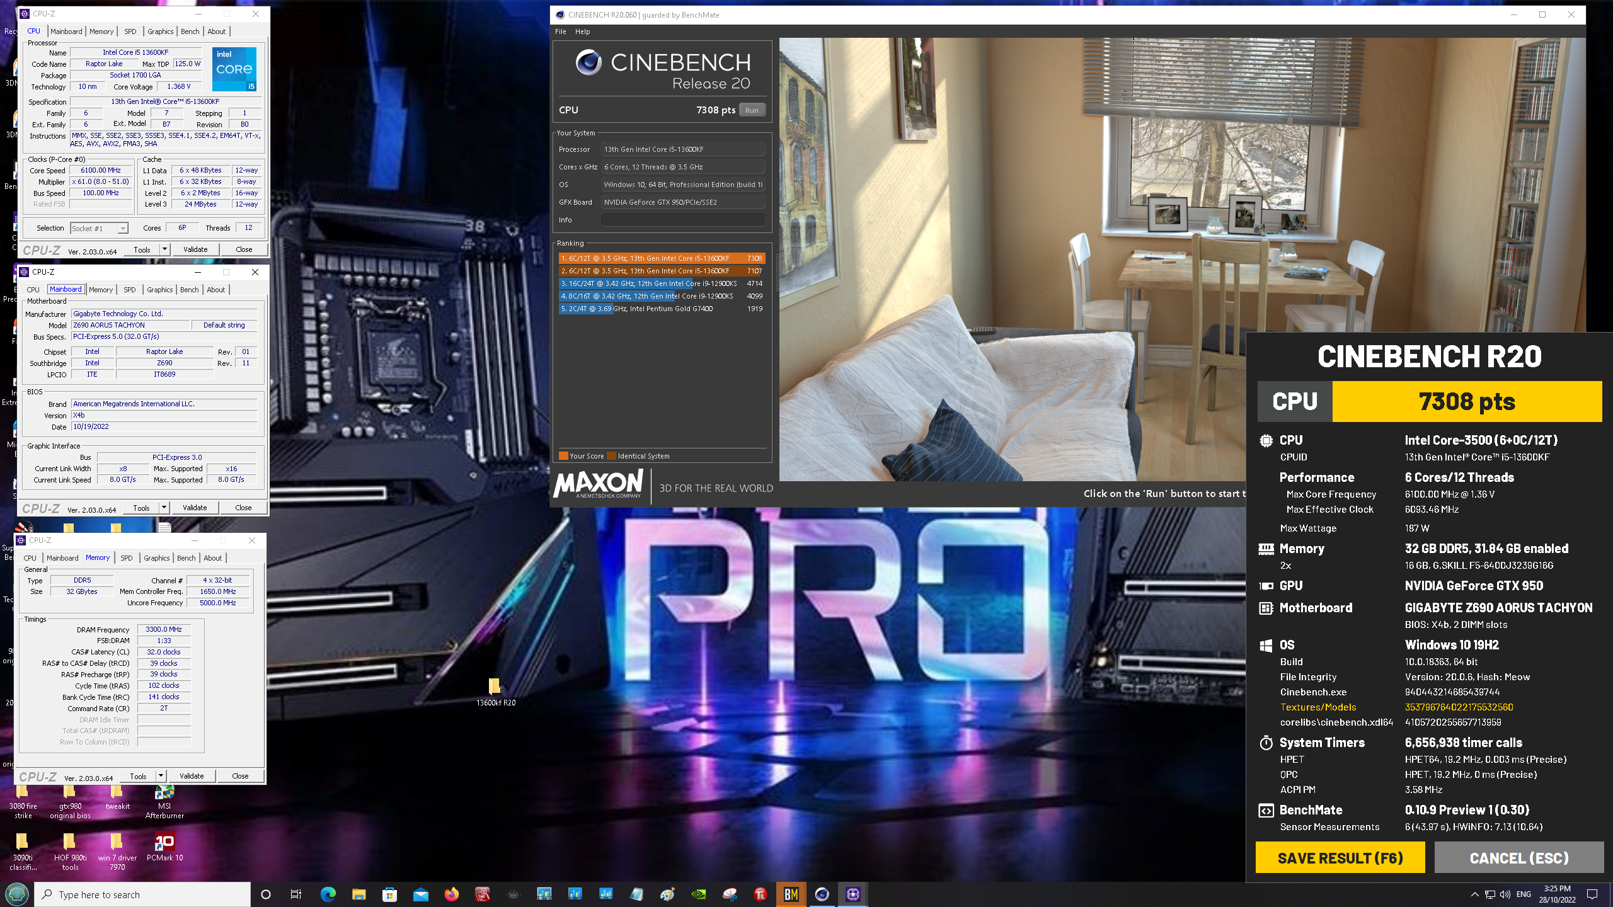Viewport: 1613px width, 907px height.
Task: Launch Firefox from the taskbar
Action: [451, 894]
